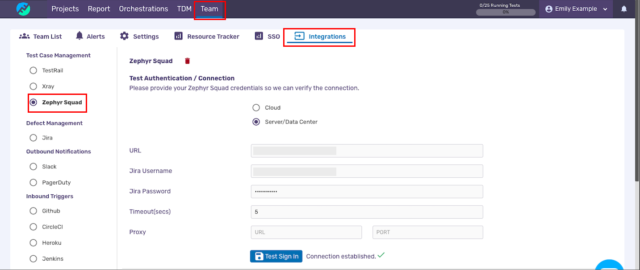
Task: Switch to the Settings tab
Action: pyautogui.click(x=139, y=37)
